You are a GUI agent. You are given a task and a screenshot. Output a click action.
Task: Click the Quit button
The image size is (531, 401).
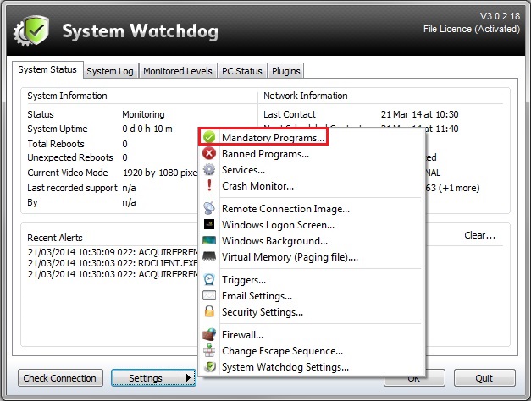(x=484, y=377)
